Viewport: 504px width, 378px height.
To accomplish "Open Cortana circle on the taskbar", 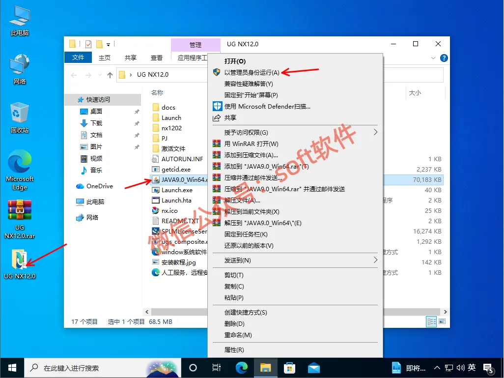I will (x=193, y=368).
